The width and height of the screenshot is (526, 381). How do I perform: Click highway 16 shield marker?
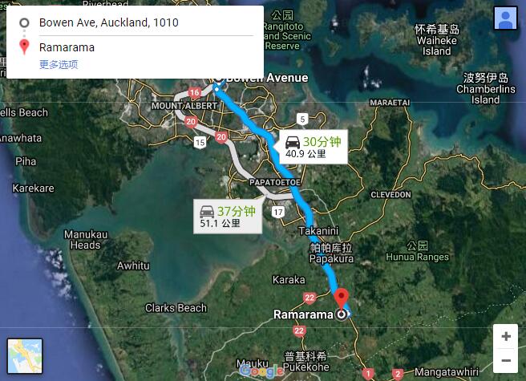(194, 93)
